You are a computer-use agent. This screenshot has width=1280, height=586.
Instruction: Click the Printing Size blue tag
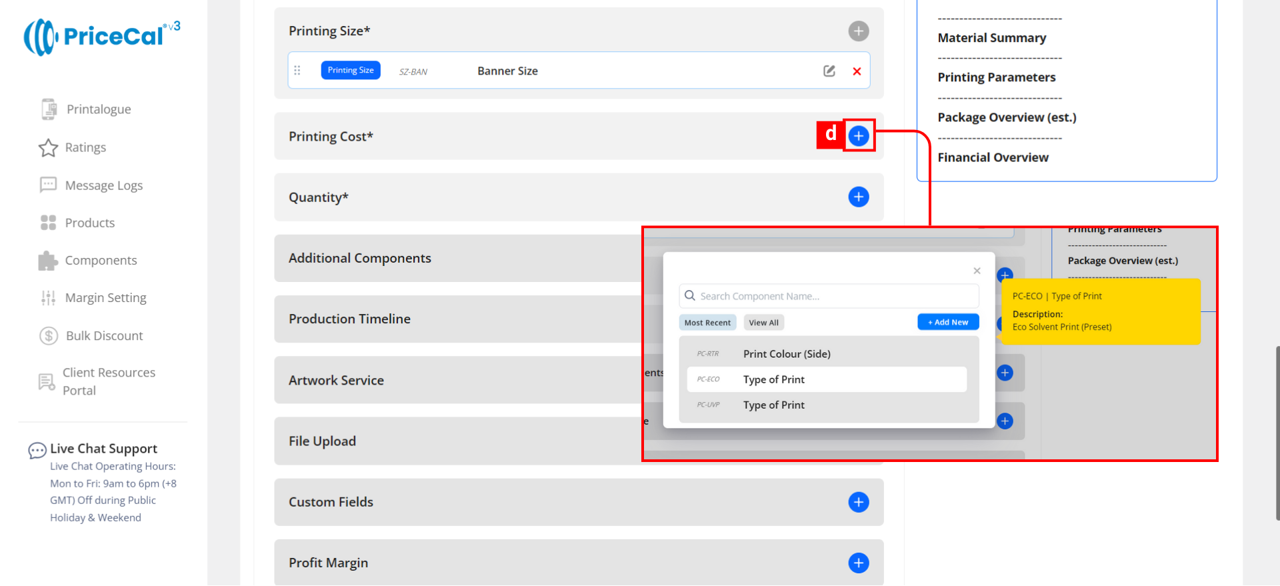click(351, 71)
